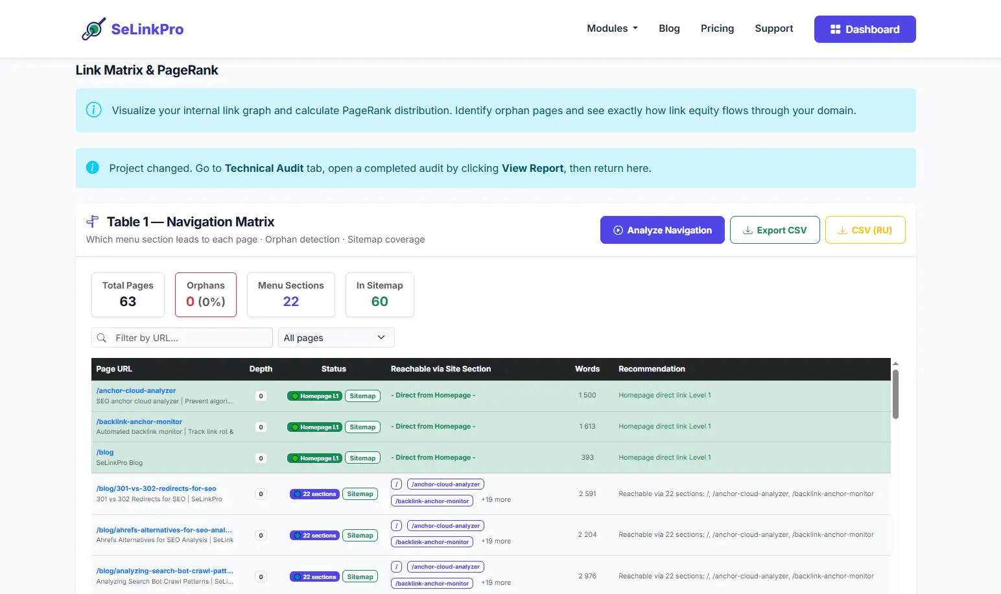The image size is (1001, 594).
Task: Click the Menu Sections 22 card
Action: pyautogui.click(x=291, y=295)
